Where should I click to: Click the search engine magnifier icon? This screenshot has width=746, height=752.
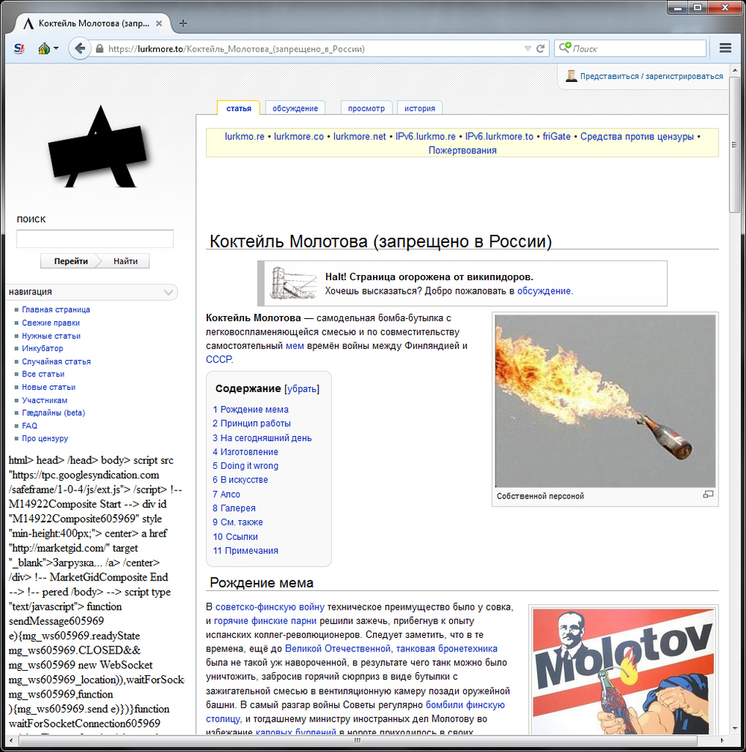(x=565, y=48)
